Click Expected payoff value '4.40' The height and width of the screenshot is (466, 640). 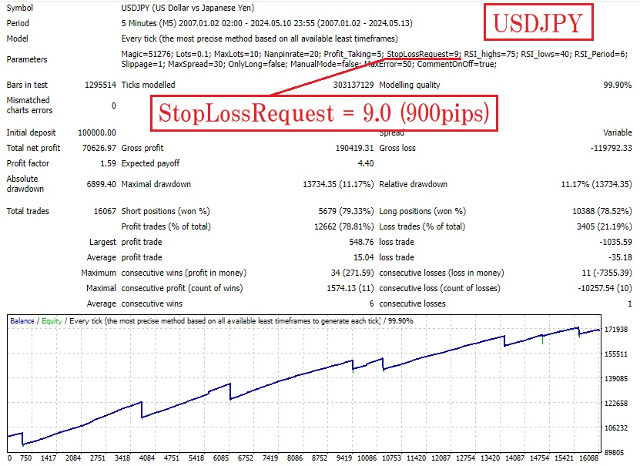click(x=366, y=163)
